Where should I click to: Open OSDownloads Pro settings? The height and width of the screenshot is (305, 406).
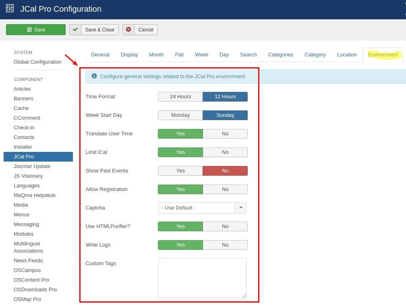pyautogui.click(x=35, y=289)
